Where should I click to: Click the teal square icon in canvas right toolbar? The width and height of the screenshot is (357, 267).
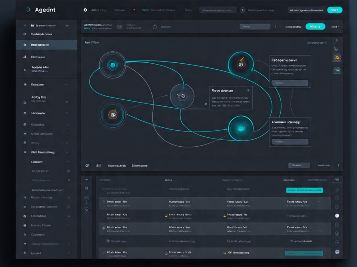(x=337, y=70)
